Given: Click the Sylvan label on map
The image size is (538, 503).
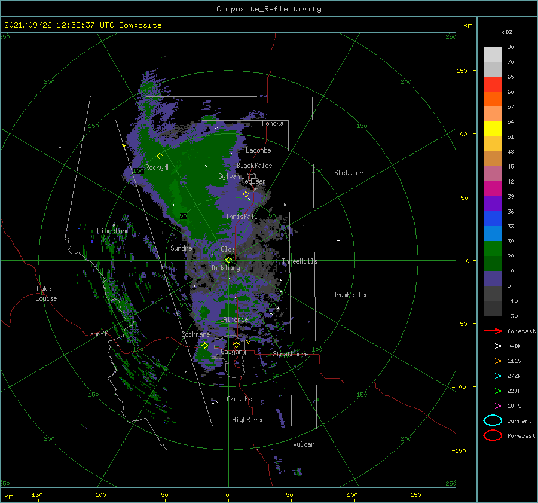Looking at the screenshot, I should click(x=229, y=176).
